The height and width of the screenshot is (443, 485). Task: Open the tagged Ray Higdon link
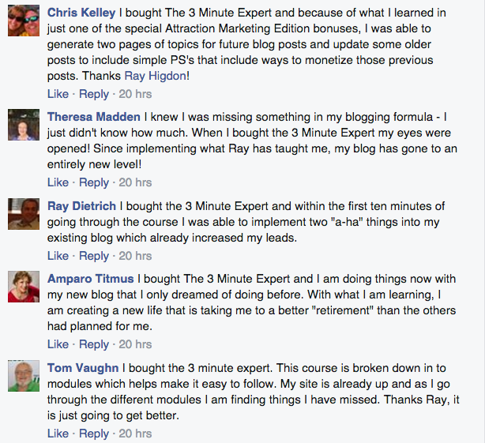(156, 76)
